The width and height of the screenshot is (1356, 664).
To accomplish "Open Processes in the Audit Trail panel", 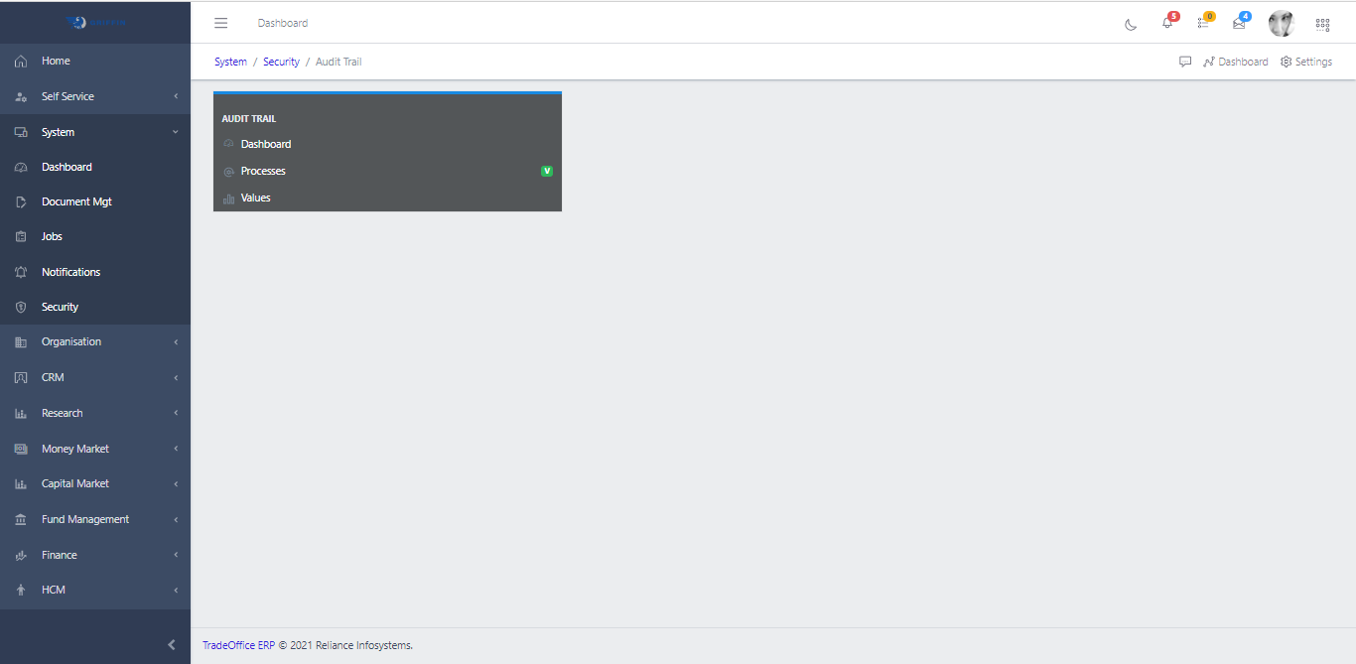I will coord(263,171).
